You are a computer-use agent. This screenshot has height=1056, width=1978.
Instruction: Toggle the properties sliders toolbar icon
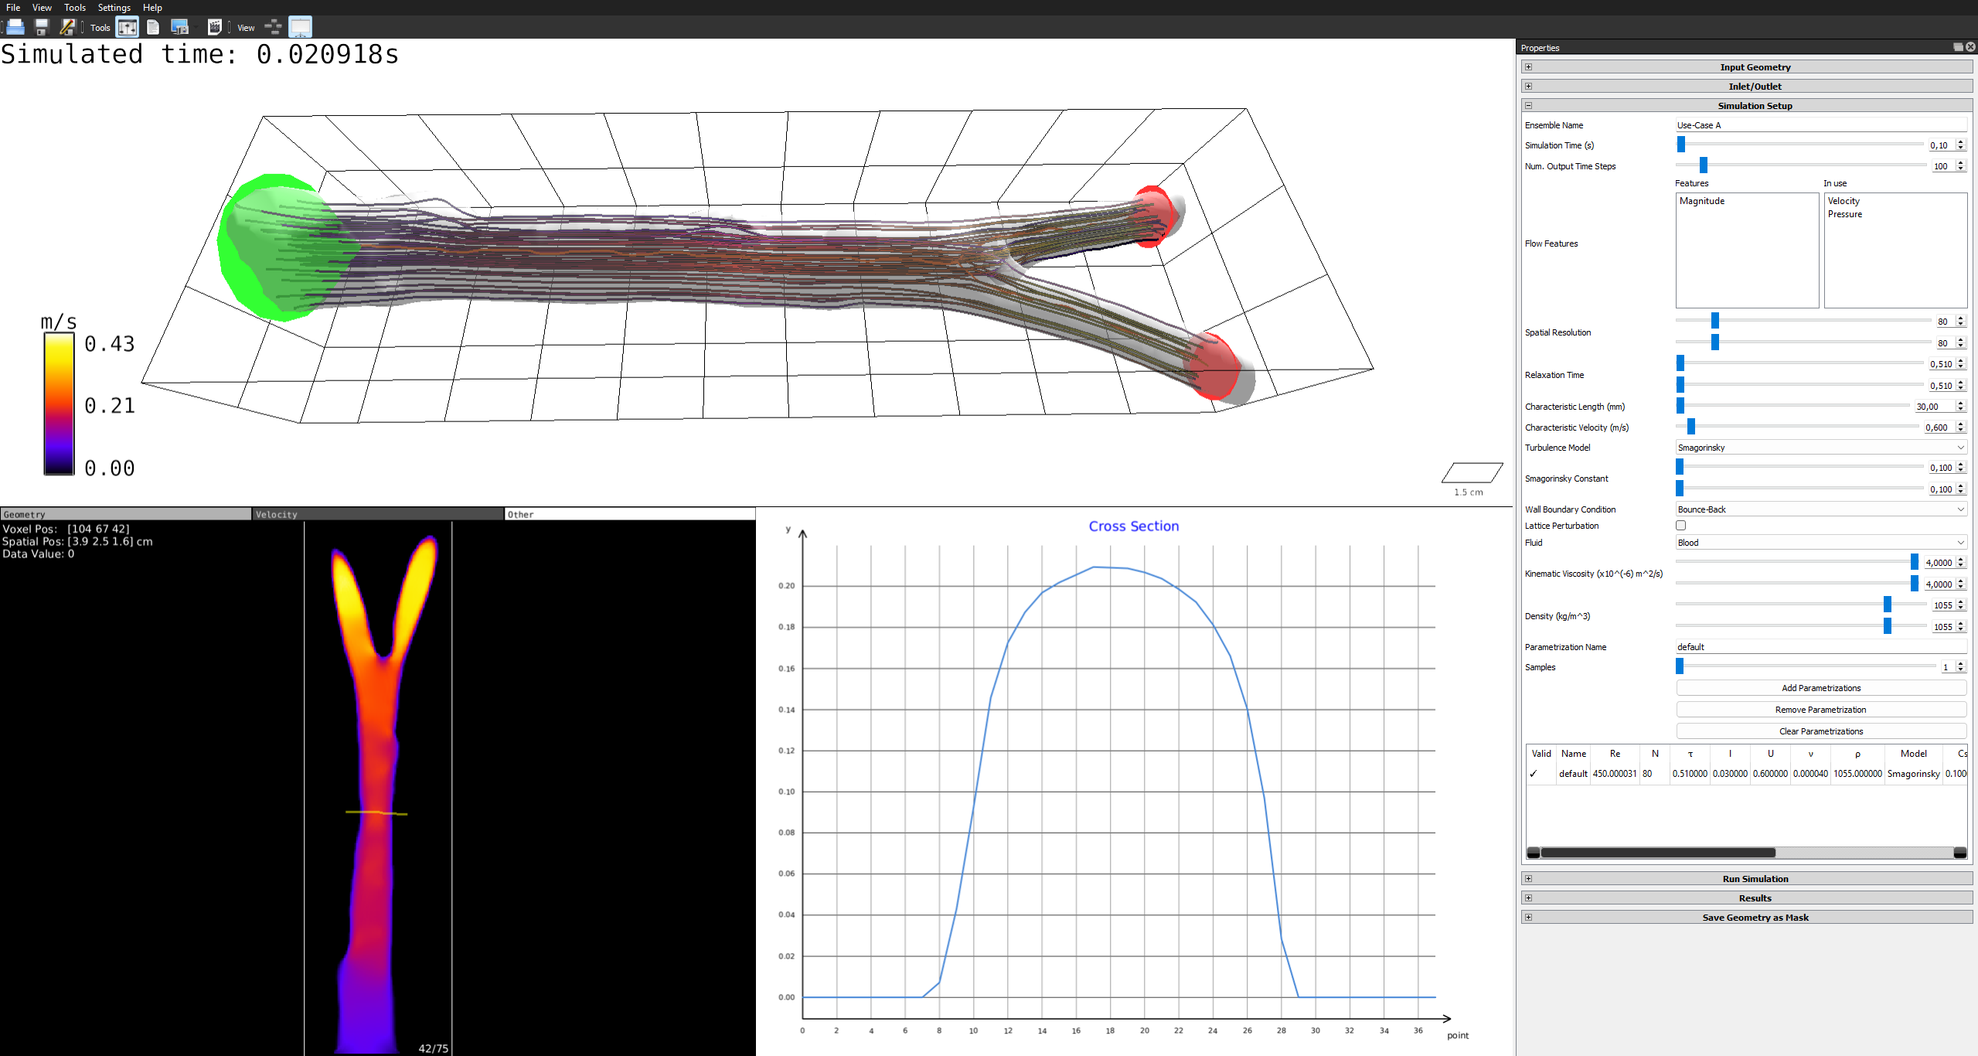coord(128,27)
